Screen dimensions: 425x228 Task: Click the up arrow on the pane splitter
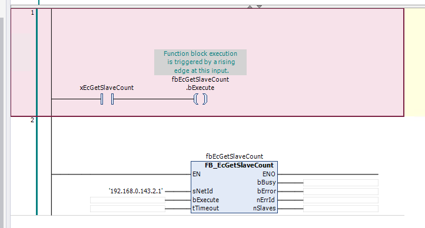click(x=250, y=7)
